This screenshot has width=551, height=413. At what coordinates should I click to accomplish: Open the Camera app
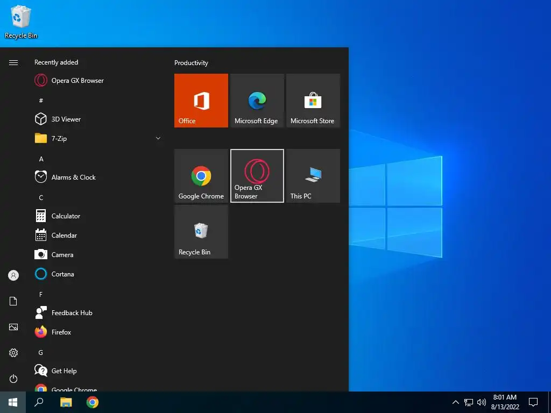coord(98,254)
